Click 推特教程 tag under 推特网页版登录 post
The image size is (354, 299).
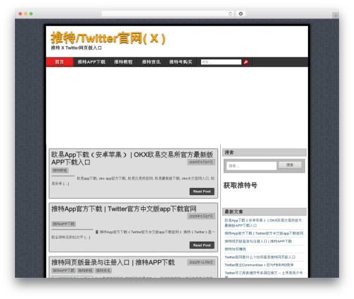[x=85, y=271]
